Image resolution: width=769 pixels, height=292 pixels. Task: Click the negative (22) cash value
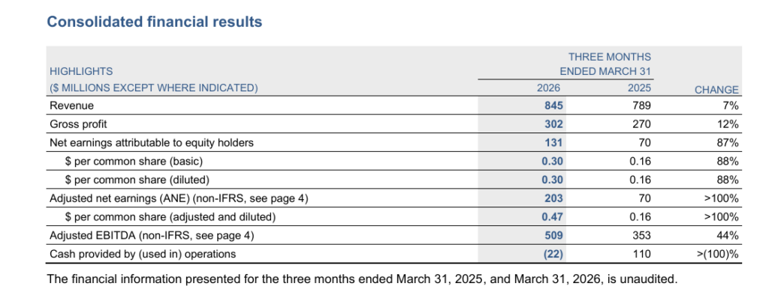pyautogui.click(x=552, y=255)
